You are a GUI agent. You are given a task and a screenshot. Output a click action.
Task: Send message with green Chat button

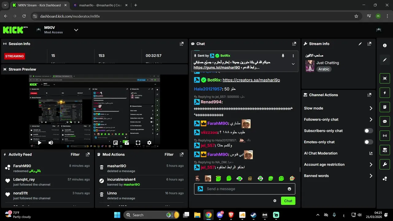tap(288, 201)
